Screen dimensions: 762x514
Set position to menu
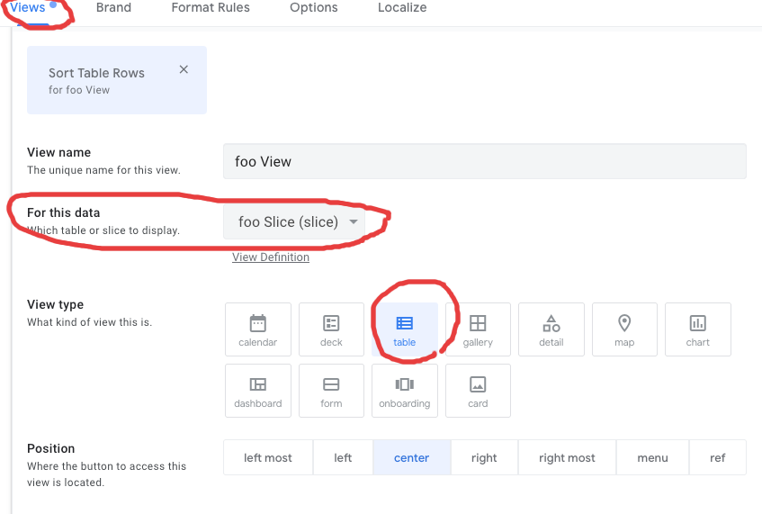click(652, 457)
